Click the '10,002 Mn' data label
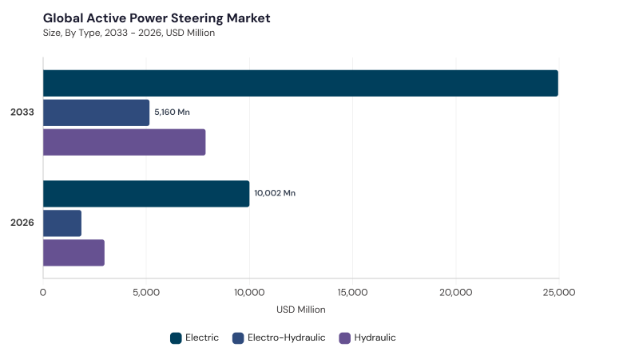 point(275,193)
